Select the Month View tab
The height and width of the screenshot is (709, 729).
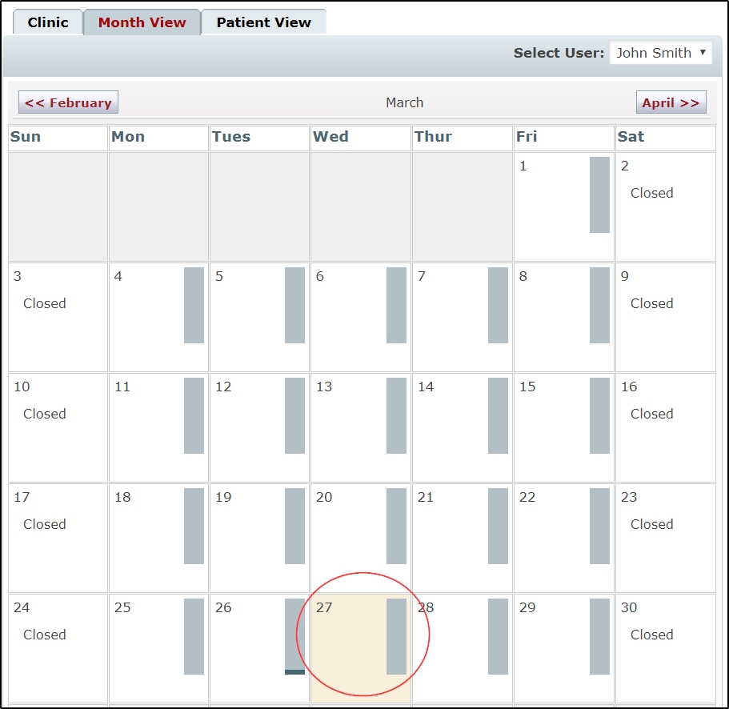coord(142,22)
